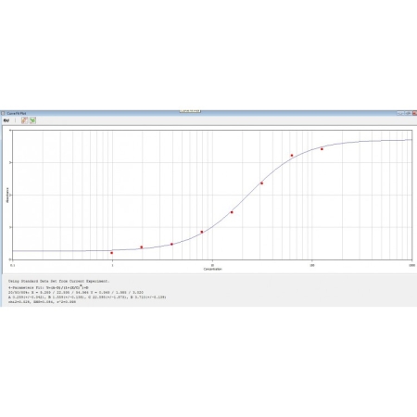
Task: Click the lowest red data point at concentration 1
Action: tap(112, 253)
